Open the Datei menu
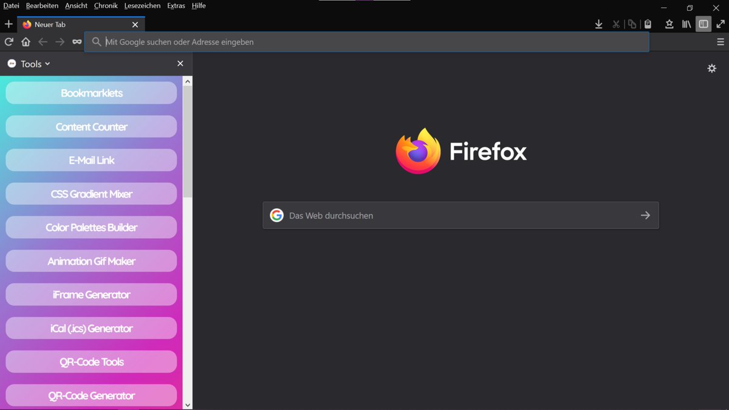The image size is (729, 410). coord(12,5)
